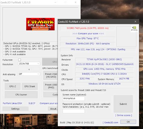This screenshot has width=143, height=129.
Task: Click the CPU value Intel Core i7-5820K
Action: [x=104, y=74]
